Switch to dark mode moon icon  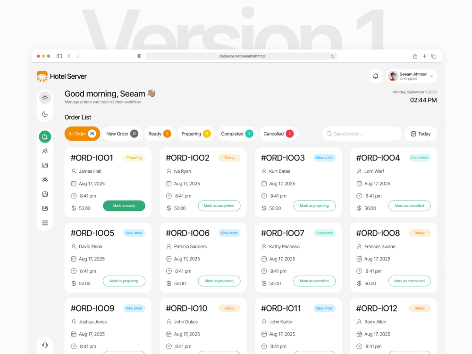(x=45, y=114)
